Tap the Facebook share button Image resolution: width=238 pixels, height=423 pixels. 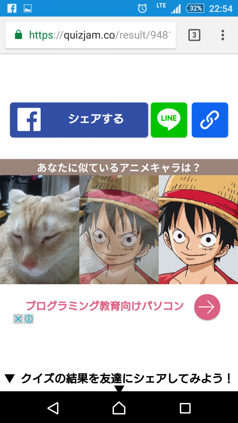(79, 120)
